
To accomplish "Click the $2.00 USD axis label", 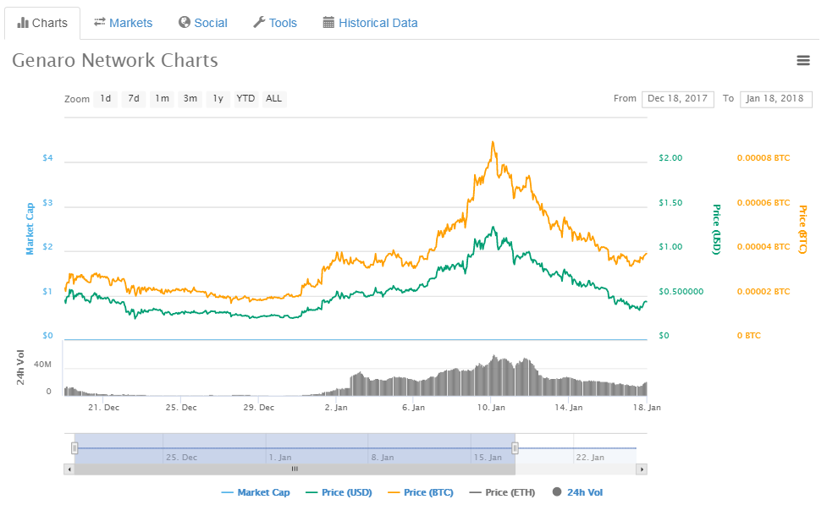I will [x=670, y=158].
